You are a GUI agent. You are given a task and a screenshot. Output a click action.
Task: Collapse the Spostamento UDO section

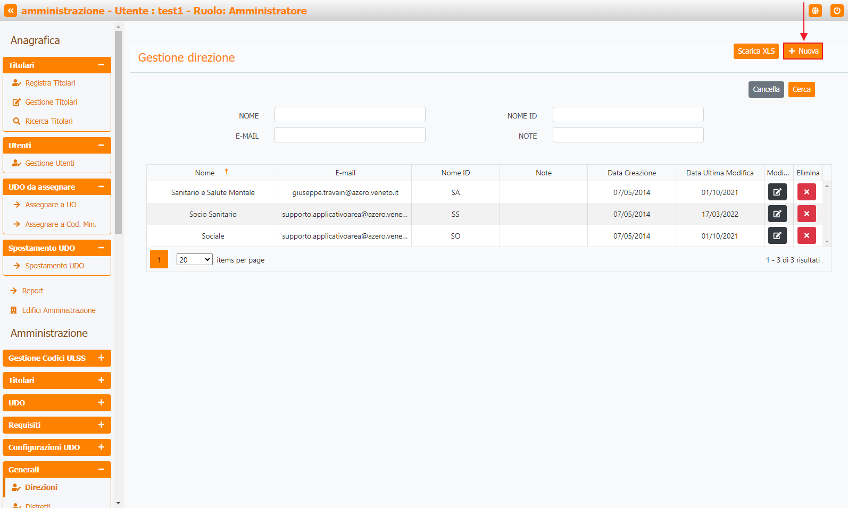(x=101, y=248)
